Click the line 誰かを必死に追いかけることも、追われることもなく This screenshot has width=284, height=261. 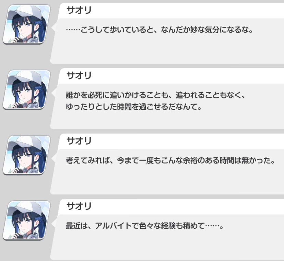[x=155, y=95]
